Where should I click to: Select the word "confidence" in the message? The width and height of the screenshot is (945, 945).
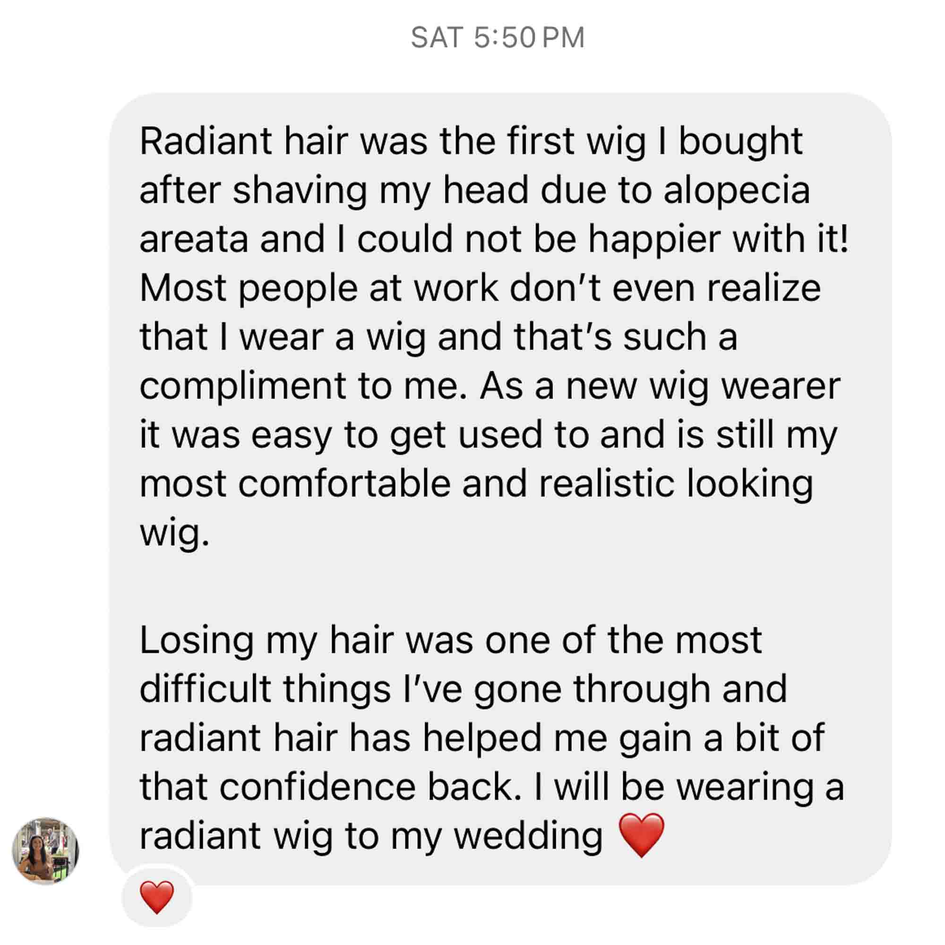coord(318,788)
